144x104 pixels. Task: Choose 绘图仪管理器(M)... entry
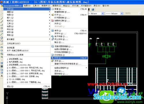pos(69,49)
